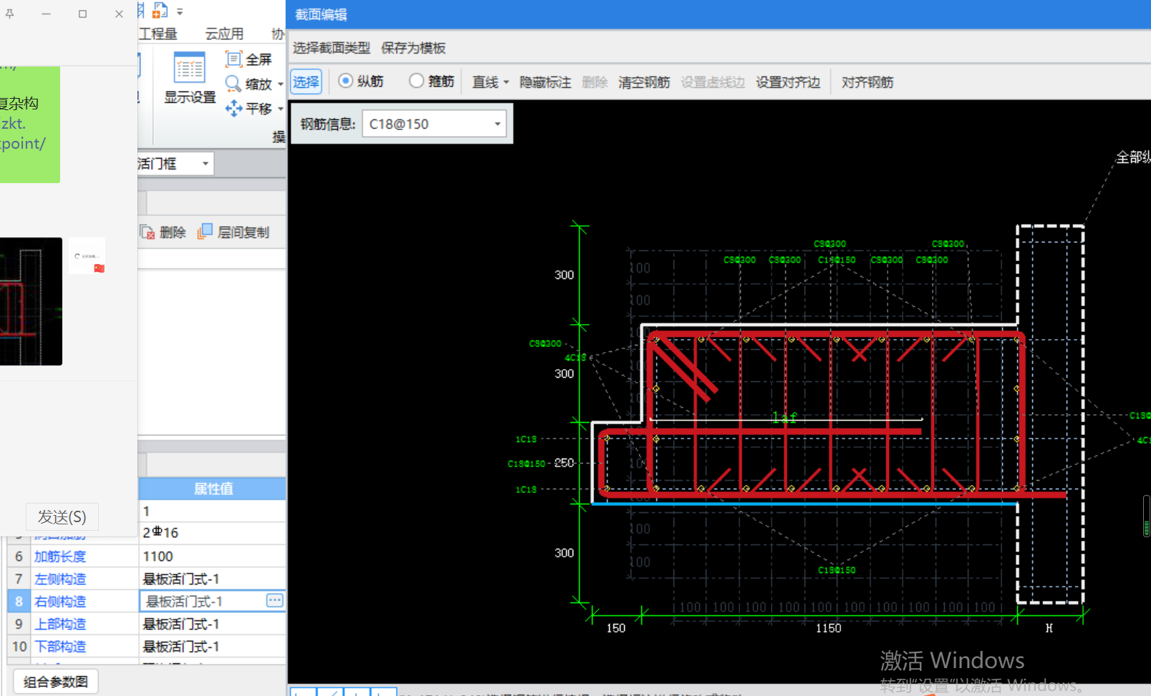The image size is (1151, 696).
Task: Open the 活门框 component type dropdown
Action: pyautogui.click(x=205, y=164)
